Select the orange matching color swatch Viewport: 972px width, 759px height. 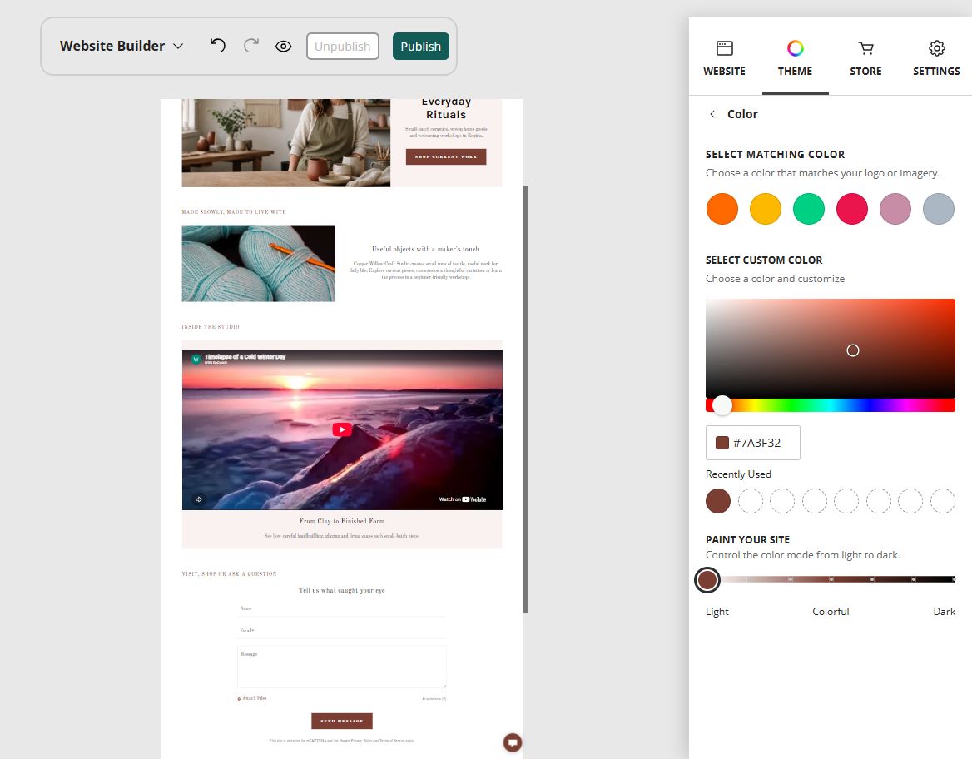coord(722,208)
